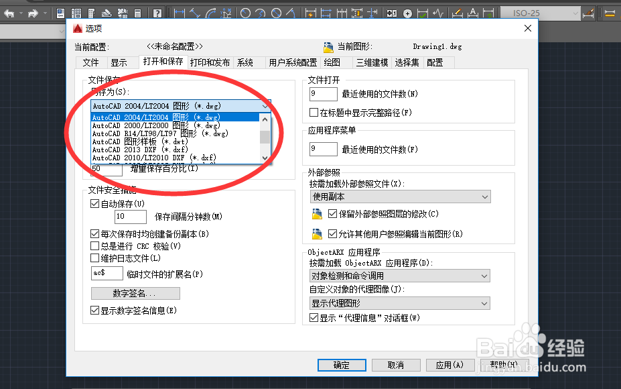Screen dimensions: 621x389
Task: Open the 使用副本 external reference dropdown
Action: (x=400, y=197)
